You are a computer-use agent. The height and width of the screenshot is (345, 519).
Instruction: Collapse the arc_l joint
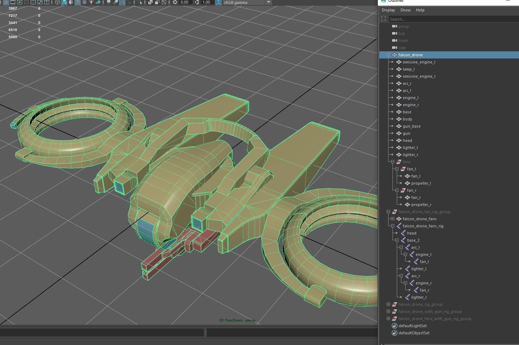click(x=401, y=247)
